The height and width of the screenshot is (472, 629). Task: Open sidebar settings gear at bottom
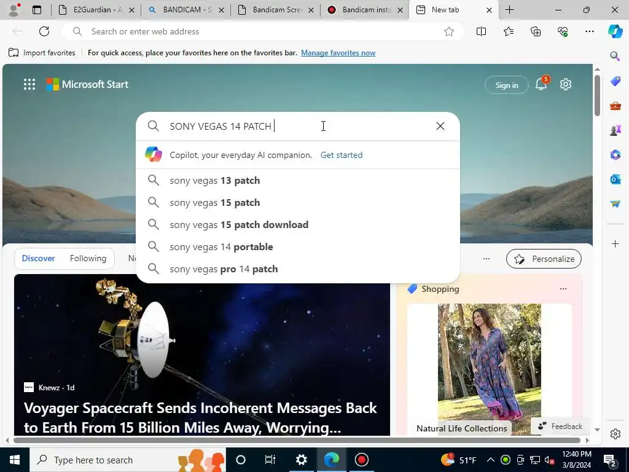(x=615, y=434)
